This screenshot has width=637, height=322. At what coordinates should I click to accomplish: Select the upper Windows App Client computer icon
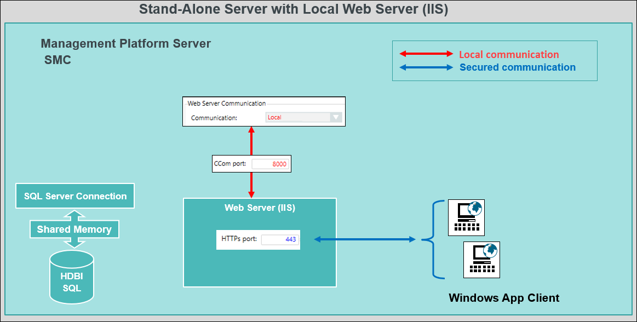(466, 217)
